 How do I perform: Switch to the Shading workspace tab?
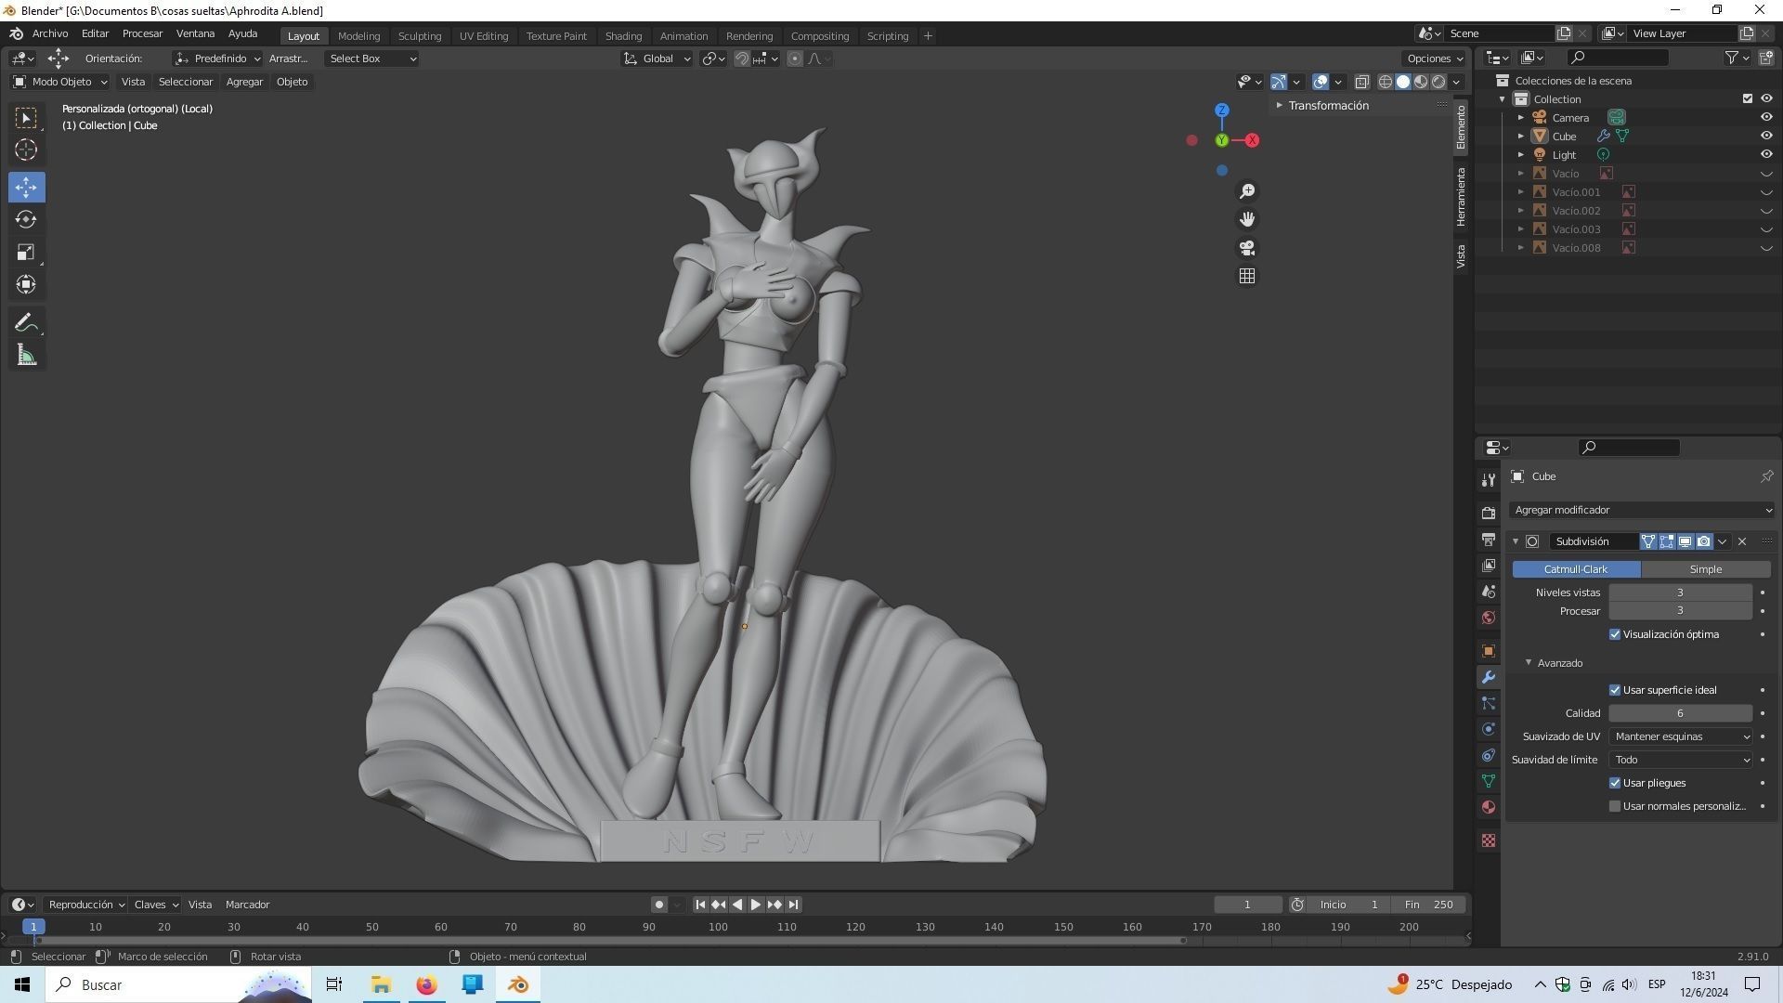click(623, 36)
